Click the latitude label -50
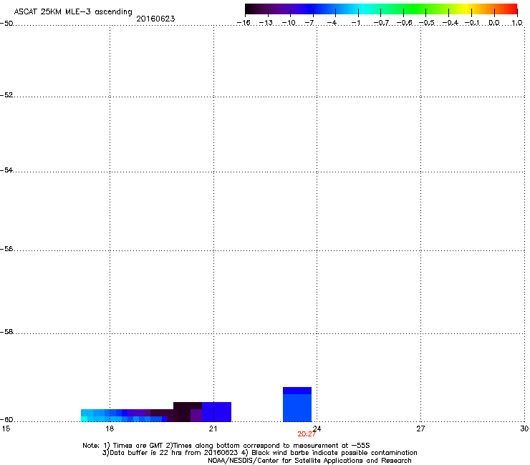530x465 pixels. point(6,24)
